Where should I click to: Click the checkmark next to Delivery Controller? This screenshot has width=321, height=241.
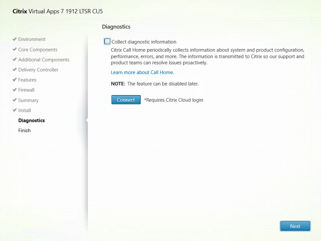coord(15,70)
